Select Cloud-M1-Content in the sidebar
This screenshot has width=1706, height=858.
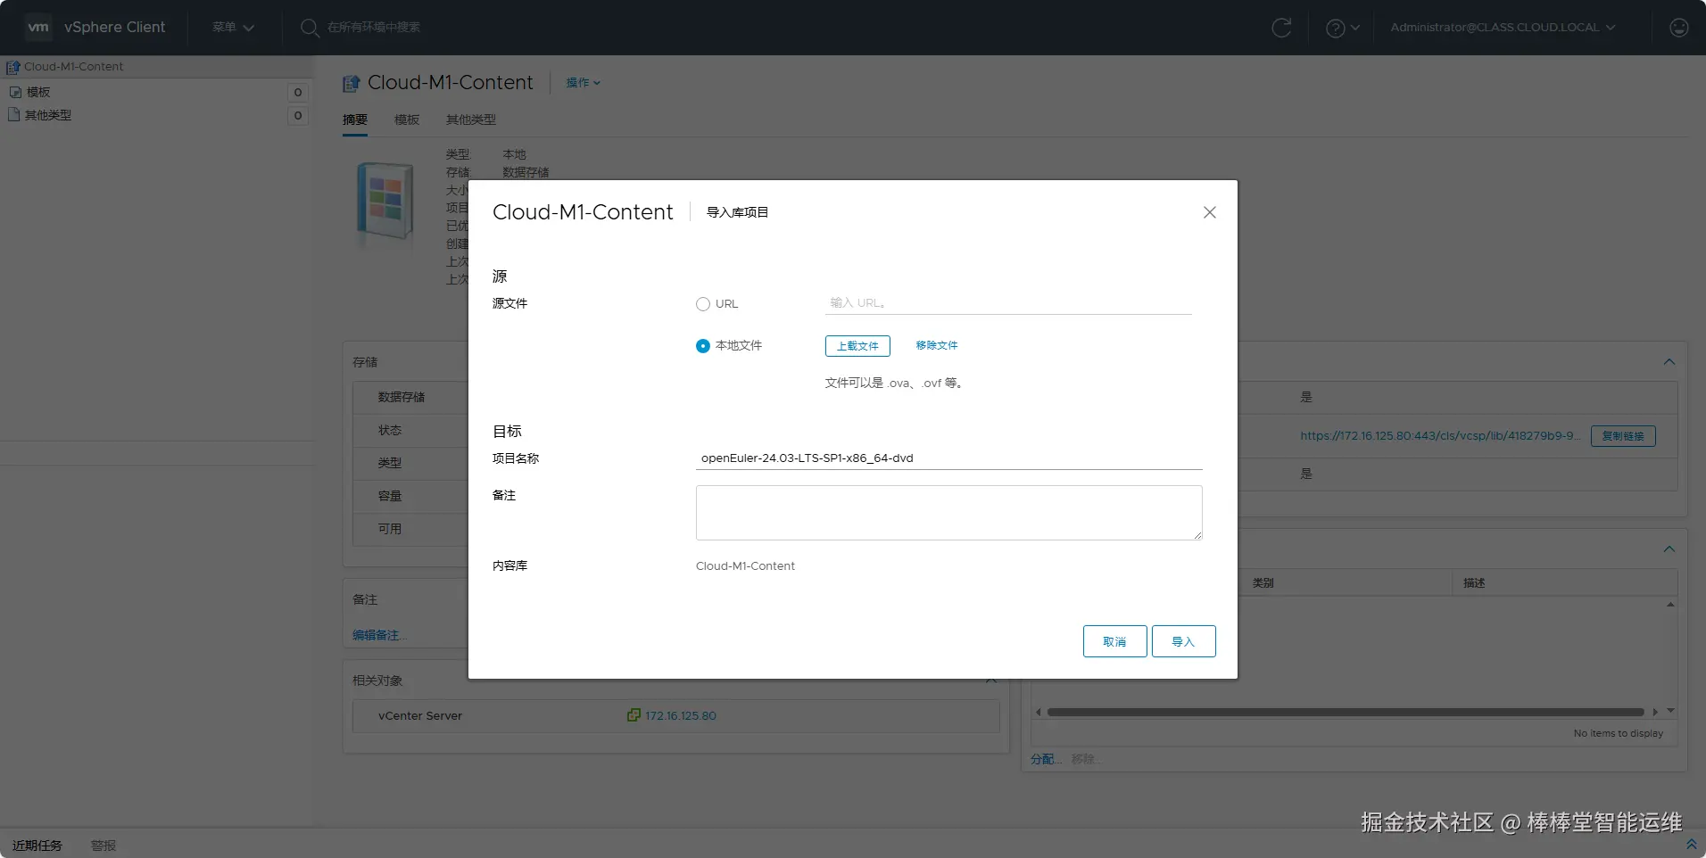pos(74,67)
